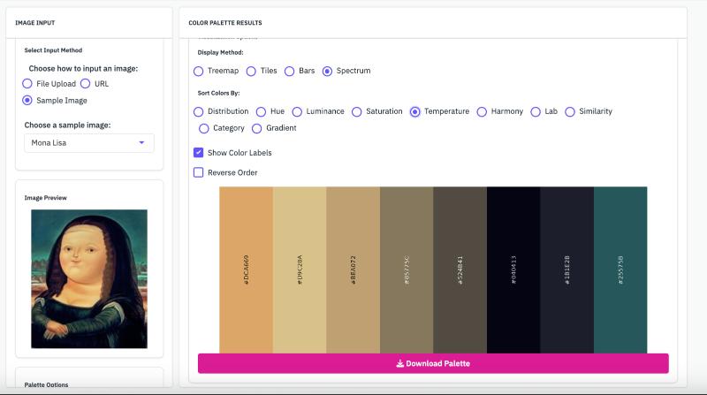
Task: Sort colors by Lab
Action: coord(536,112)
